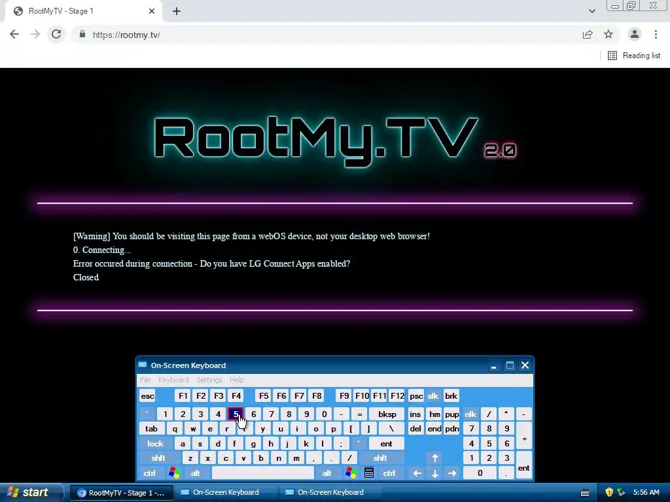Tap the bksp backspace key
Viewport: 670px width, 502px height.
point(387,414)
